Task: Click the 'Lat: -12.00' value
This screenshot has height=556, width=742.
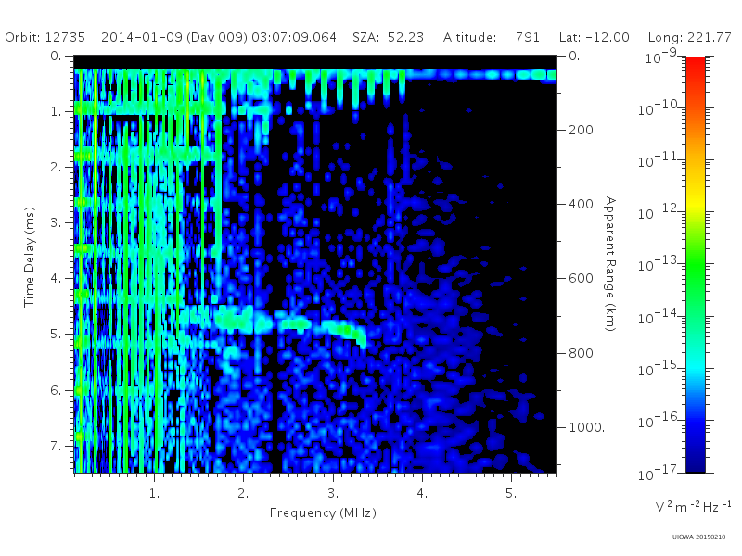Action: 594,37
